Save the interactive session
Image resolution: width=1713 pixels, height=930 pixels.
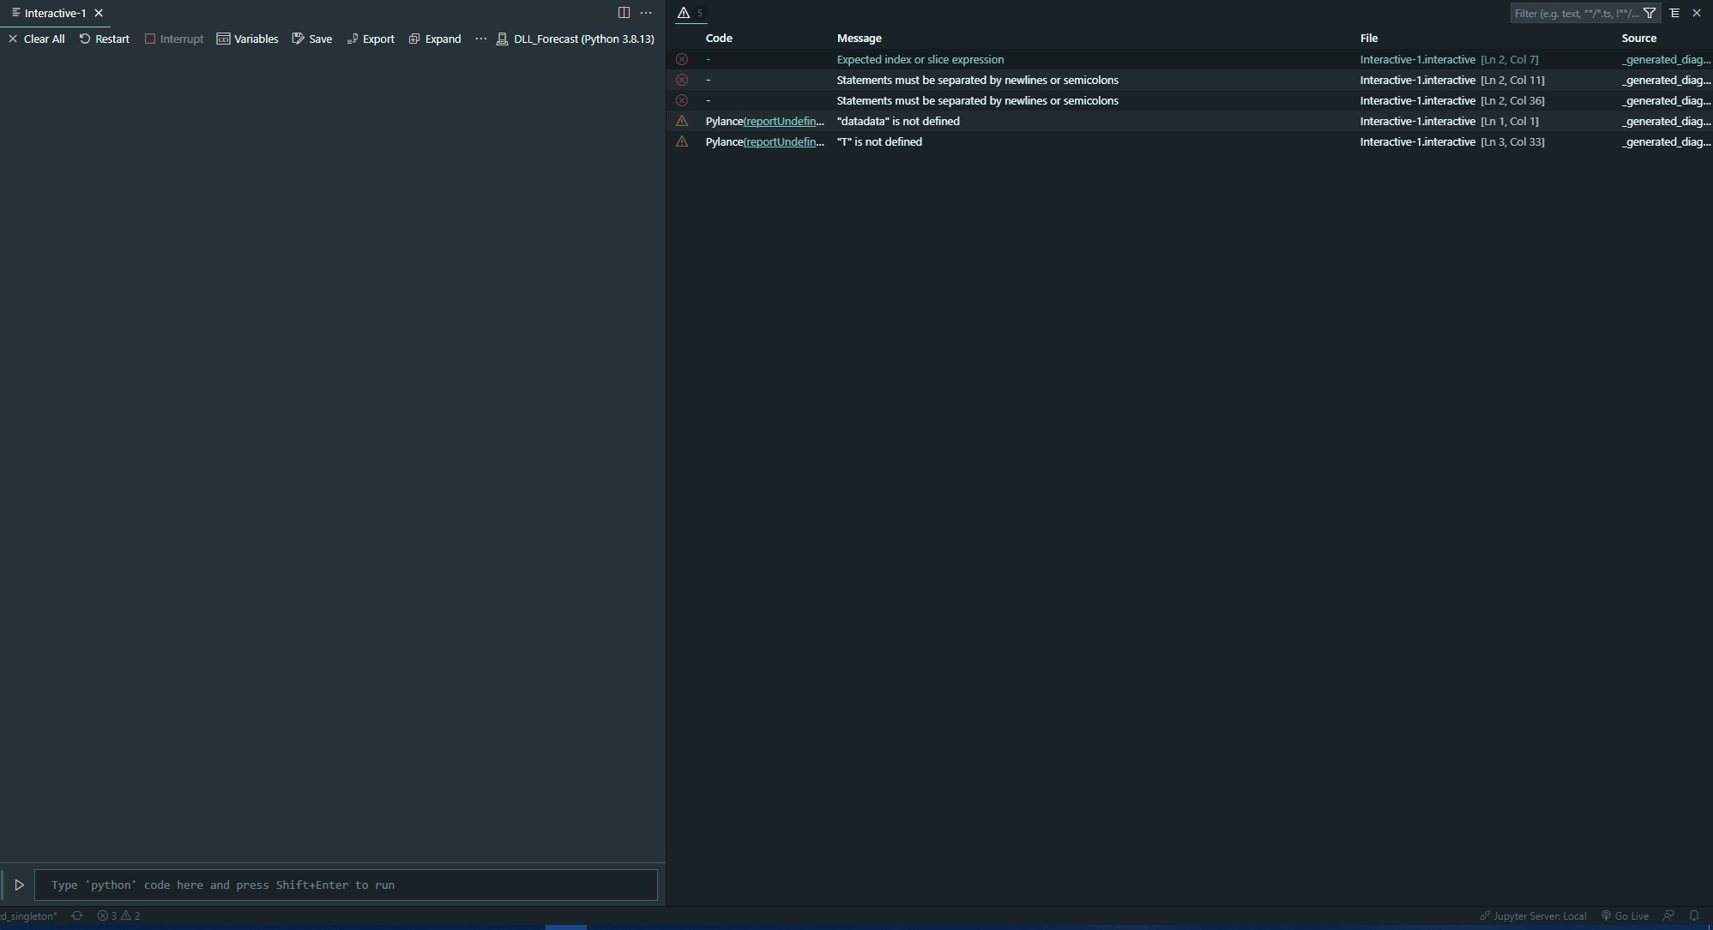pos(313,39)
